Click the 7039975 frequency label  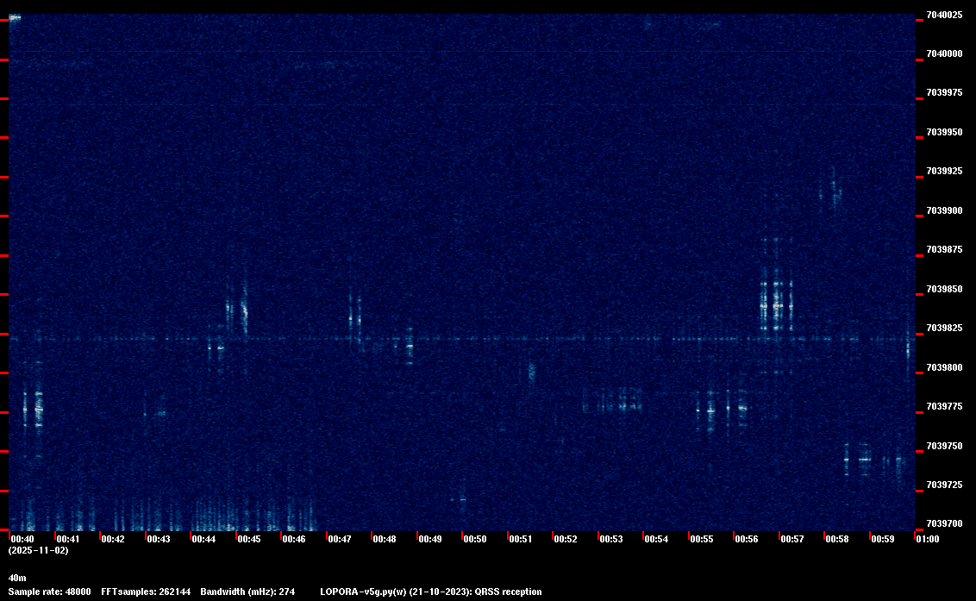pos(944,93)
